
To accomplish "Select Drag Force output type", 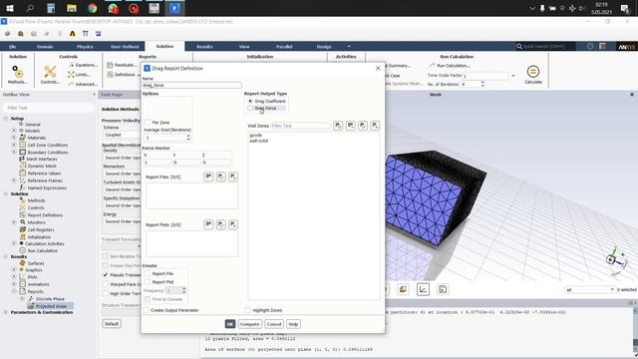I will [x=250, y=109].
